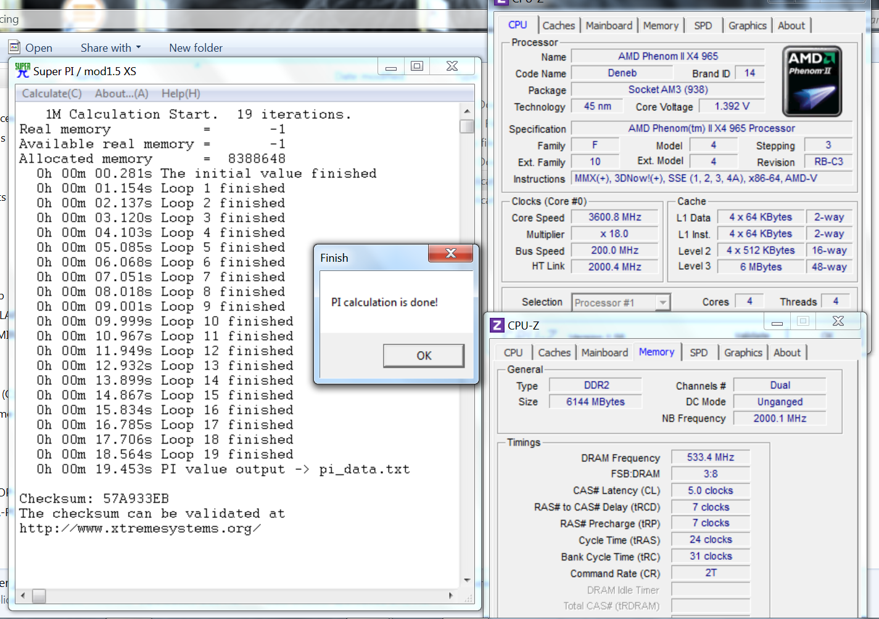
Task: Click the xtremesystems.org URL in Super PI output
Action: point(140,528)
